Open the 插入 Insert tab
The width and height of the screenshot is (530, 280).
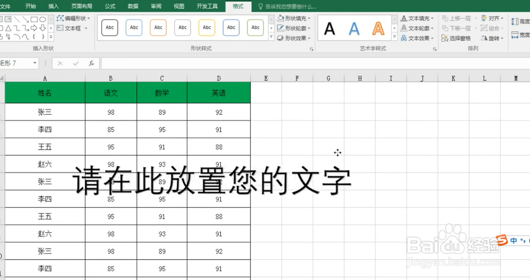coord(53,6)
